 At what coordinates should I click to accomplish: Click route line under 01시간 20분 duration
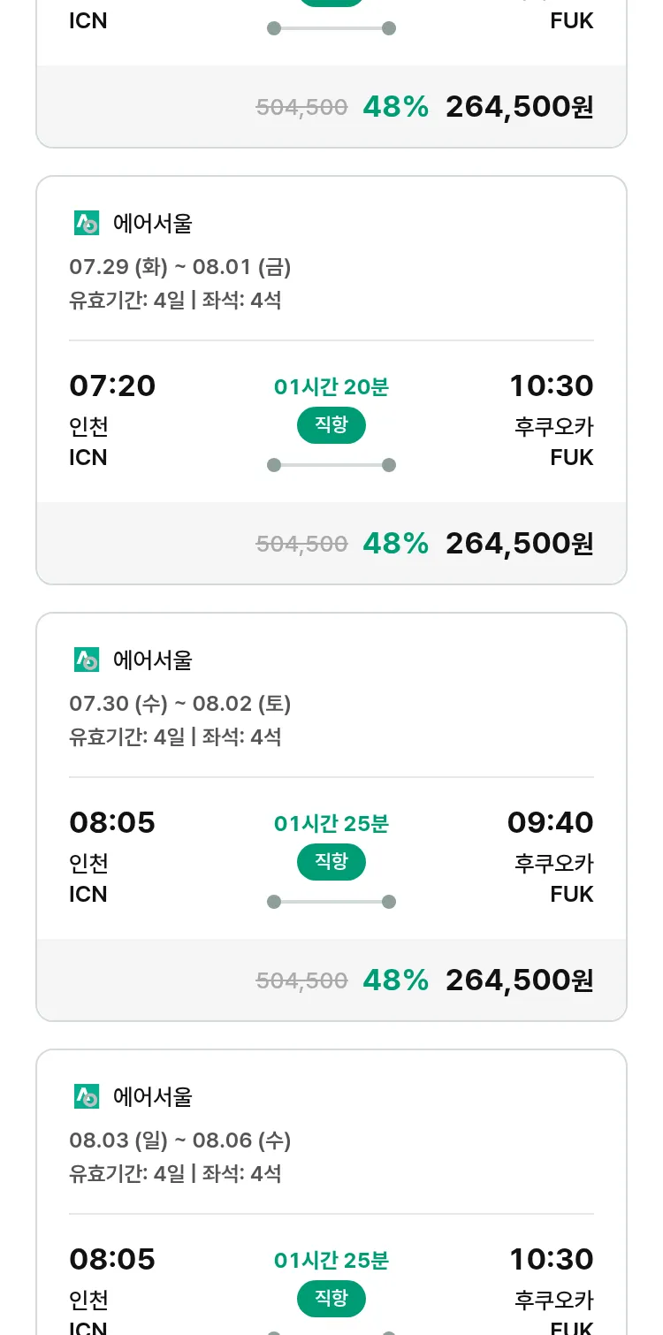pos(331,465)
